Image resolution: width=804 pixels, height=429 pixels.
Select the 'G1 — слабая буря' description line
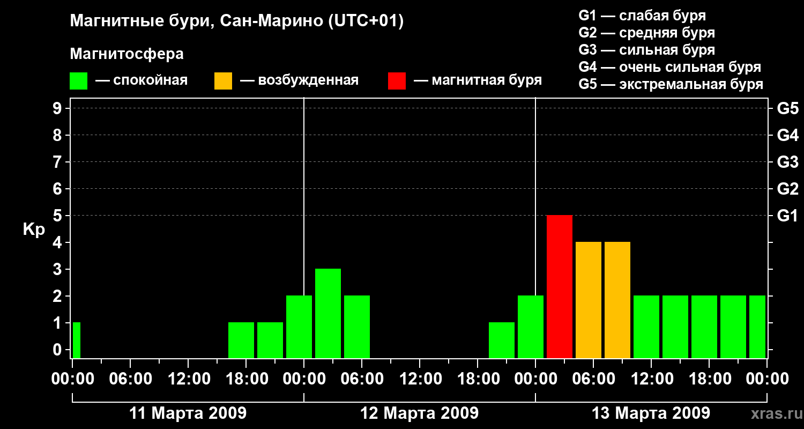(642, 16)
